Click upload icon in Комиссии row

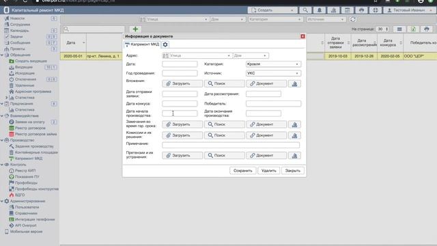pyautogui.click(x=294, y=135)
